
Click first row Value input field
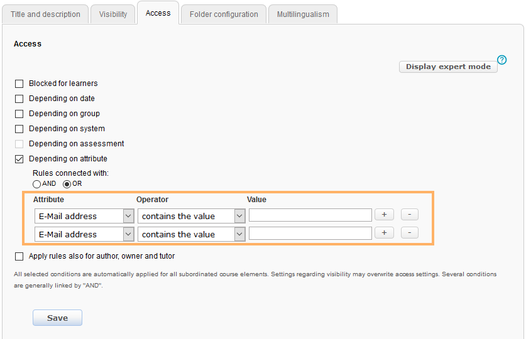pos(310,215)
